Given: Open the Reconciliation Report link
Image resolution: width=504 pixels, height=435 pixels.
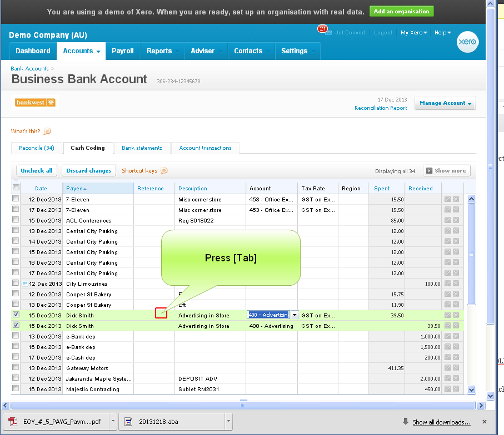Looking at the screenshot, I should pyautogui.click(x=381, y=108).
